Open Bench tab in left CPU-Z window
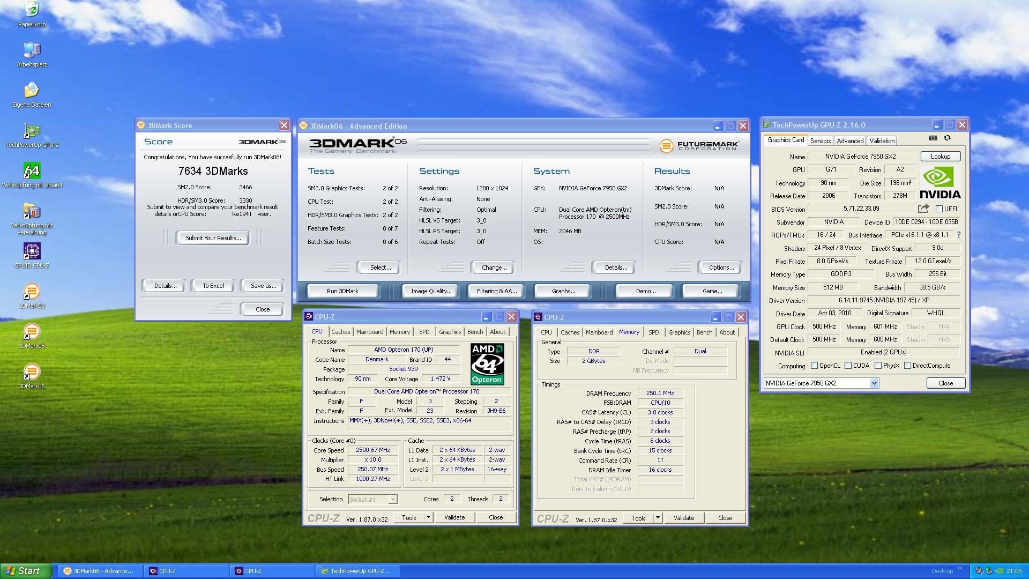1029x579 pixels. (475, 332)
